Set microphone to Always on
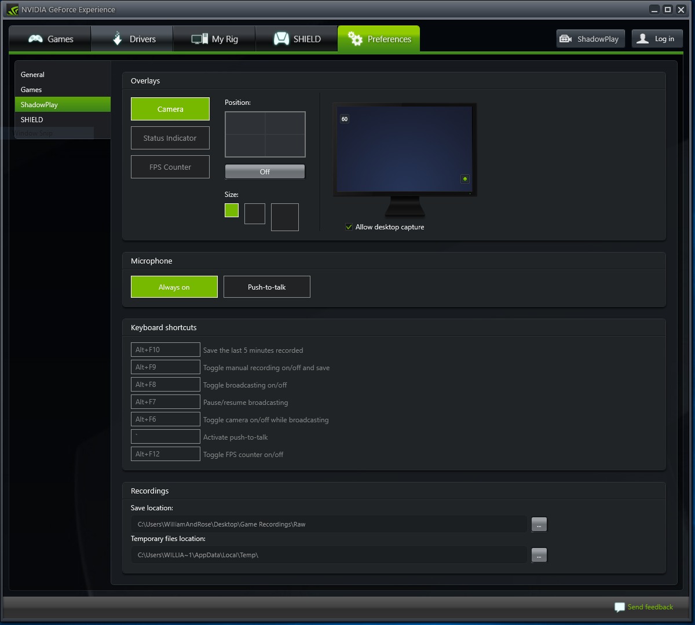Viewport: 695px width, 625px height. coord(174,287)
